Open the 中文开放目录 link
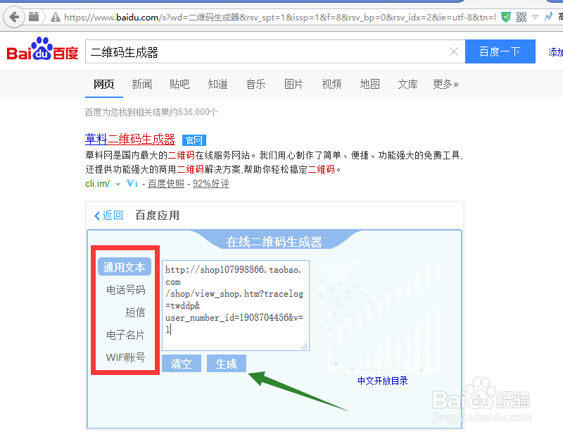Screen dimensions: 563x437 point(383,381)
